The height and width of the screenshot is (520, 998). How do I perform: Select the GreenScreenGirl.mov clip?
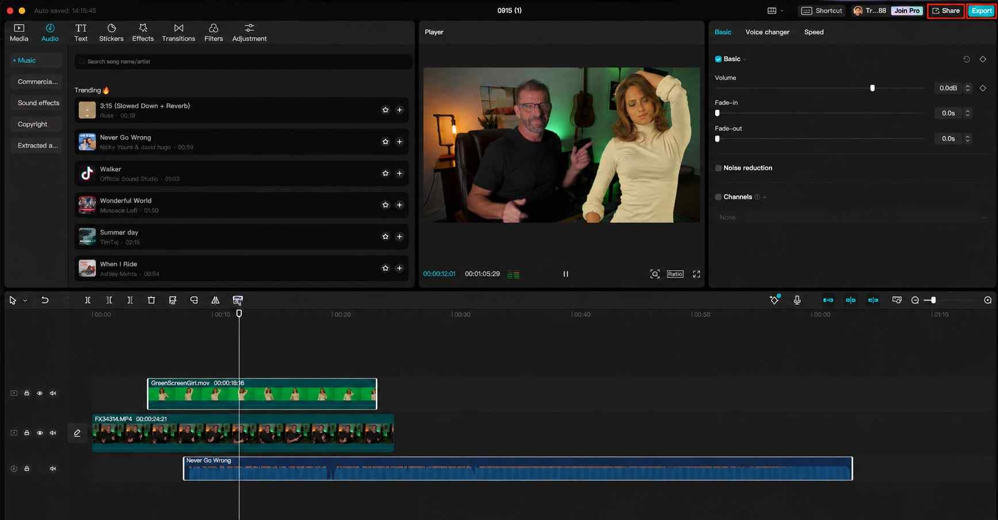click(262, 394)
